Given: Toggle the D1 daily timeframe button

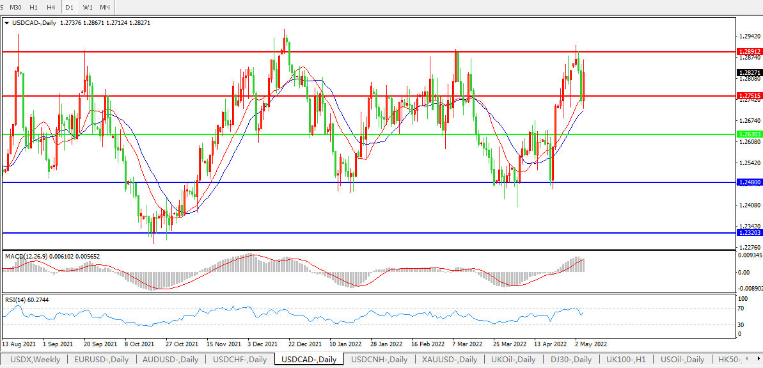Looking at the screenshot, I should 70,7.
